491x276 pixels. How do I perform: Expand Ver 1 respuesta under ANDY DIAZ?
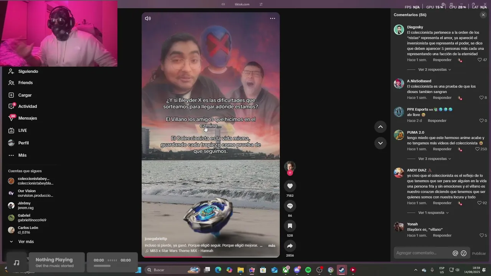(433, 213)
